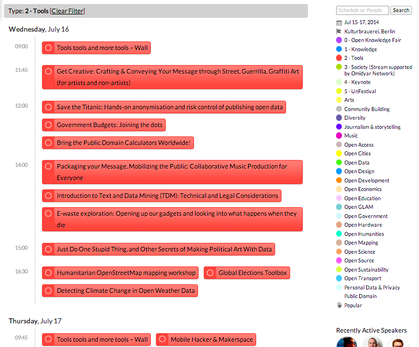Open Introduction to Text and Data Mining session
The image size is (419, 347).
[x=167, y=196]
